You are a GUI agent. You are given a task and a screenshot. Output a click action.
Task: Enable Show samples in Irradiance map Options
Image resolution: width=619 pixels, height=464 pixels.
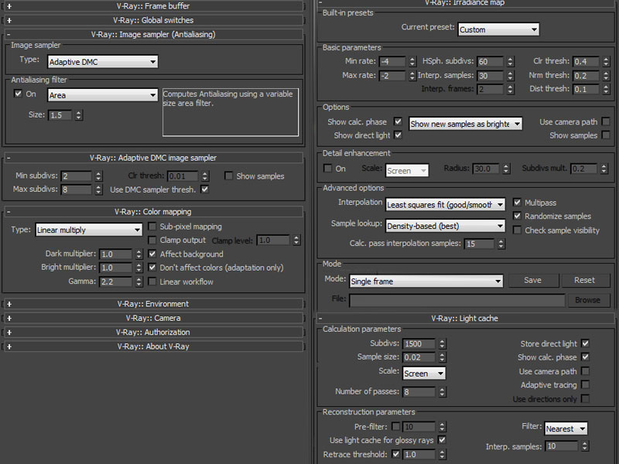[606, 135]
